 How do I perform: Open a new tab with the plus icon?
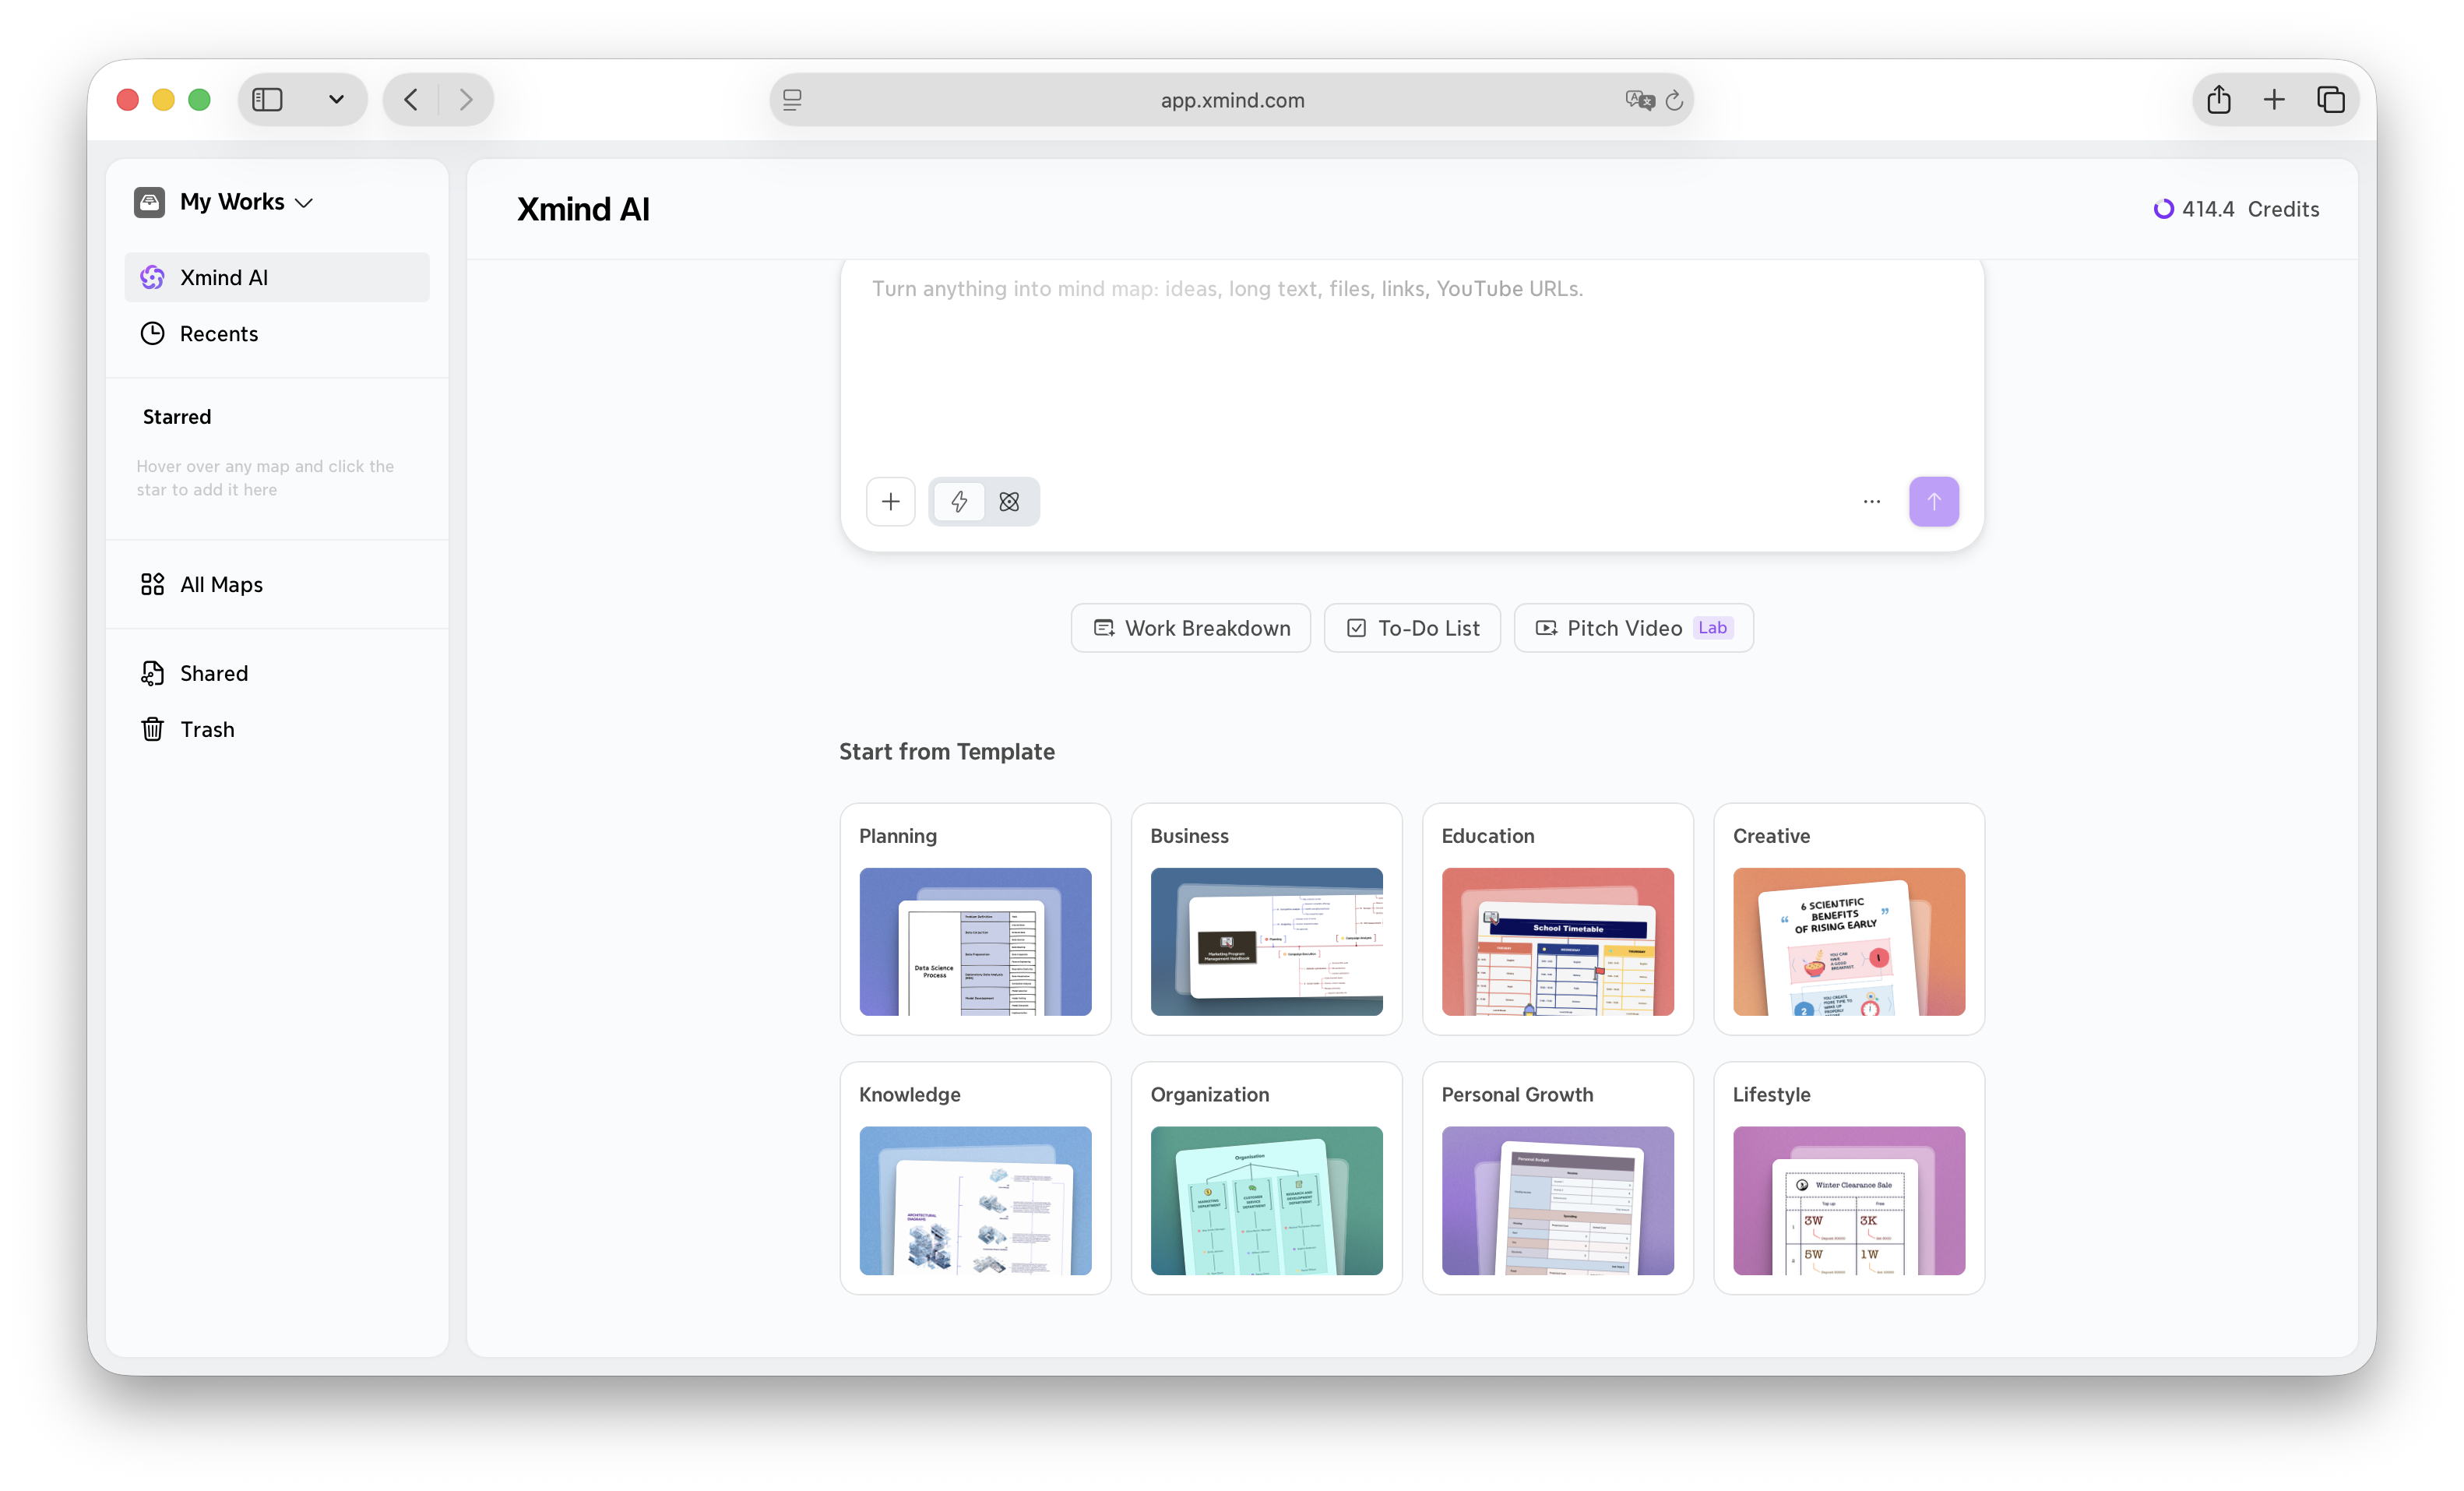pos(2273,99)
